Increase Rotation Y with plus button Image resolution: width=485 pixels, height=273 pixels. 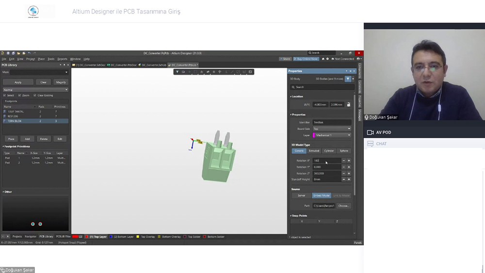[349, 167]
